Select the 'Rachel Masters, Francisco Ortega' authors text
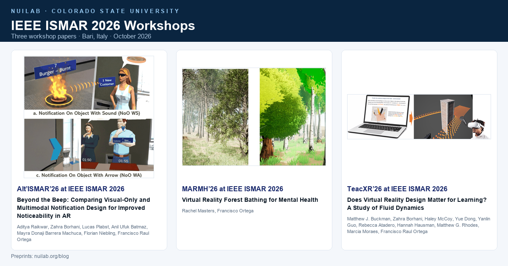Image resolution: width=508 pixels, height=266 pixels. tap(218, 211)
